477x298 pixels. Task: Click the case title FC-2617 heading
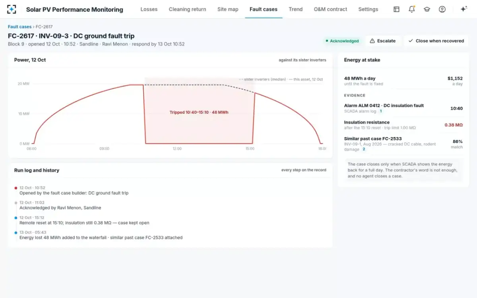coord(71,36)
